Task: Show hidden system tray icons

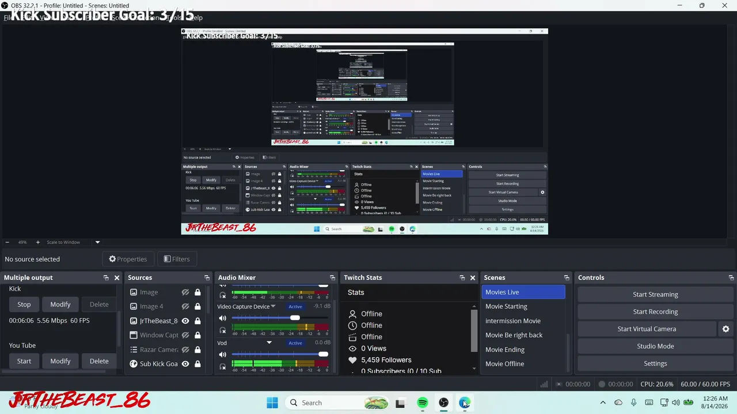Action: tap(603, 402)
